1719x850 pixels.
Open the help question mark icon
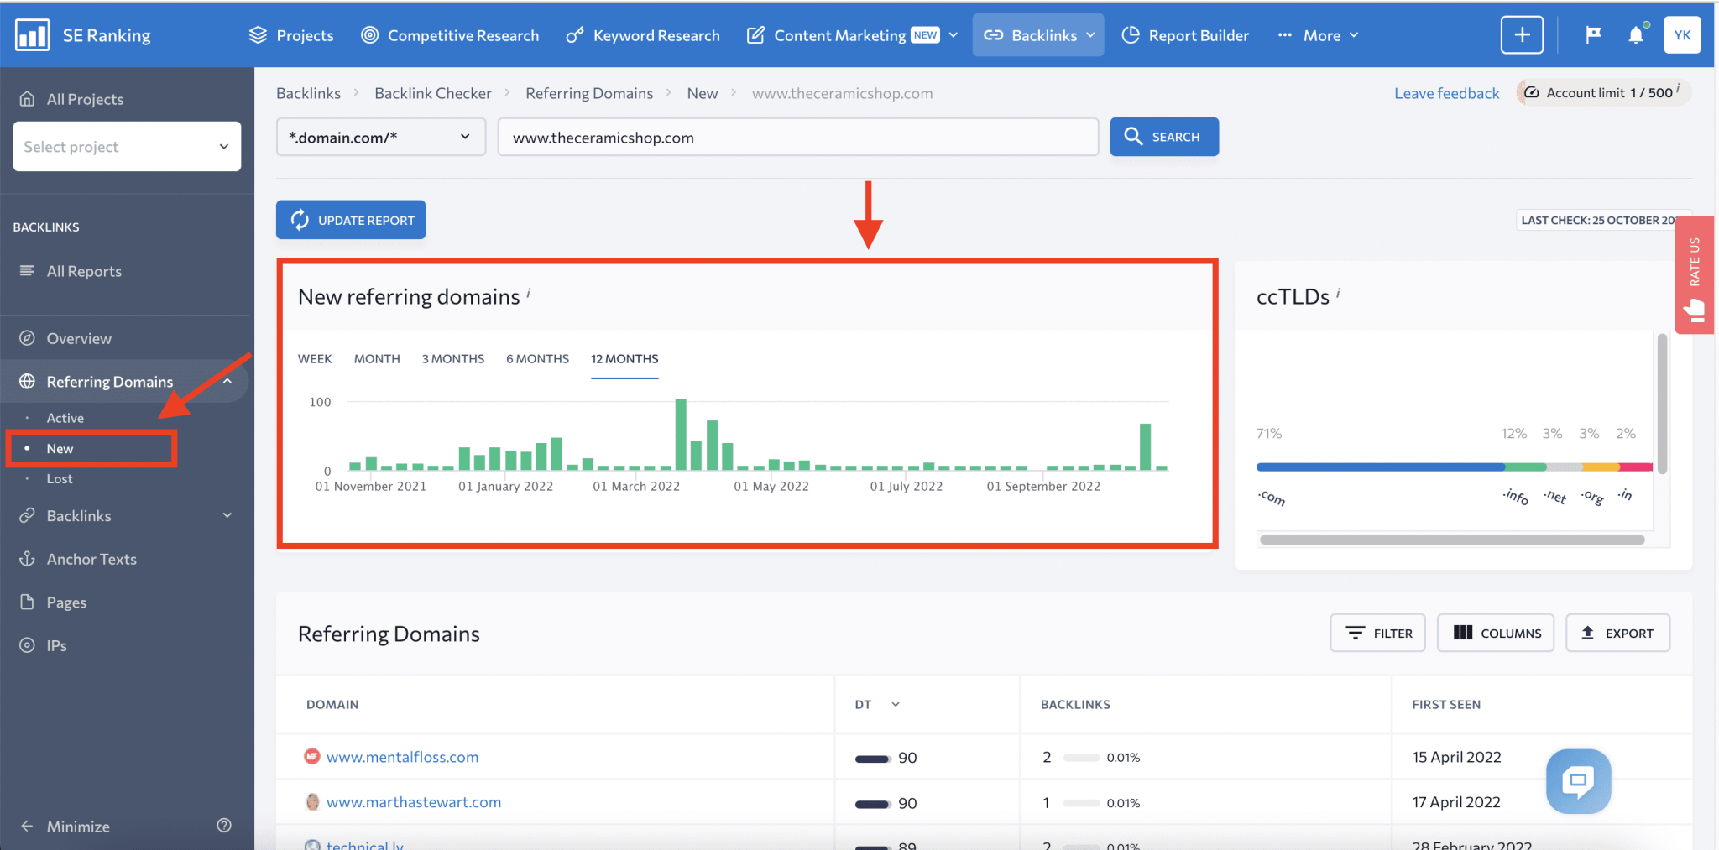[223, 826]
